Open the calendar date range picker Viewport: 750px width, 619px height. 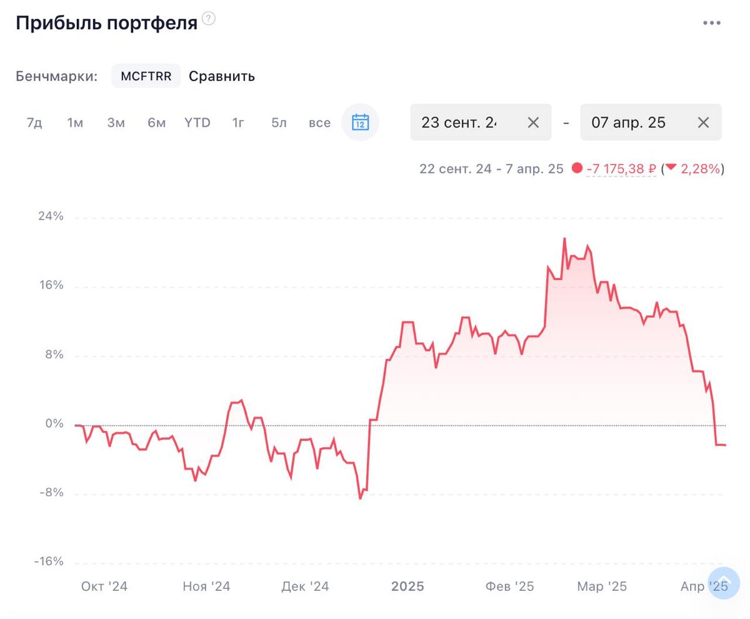(360, 122)
